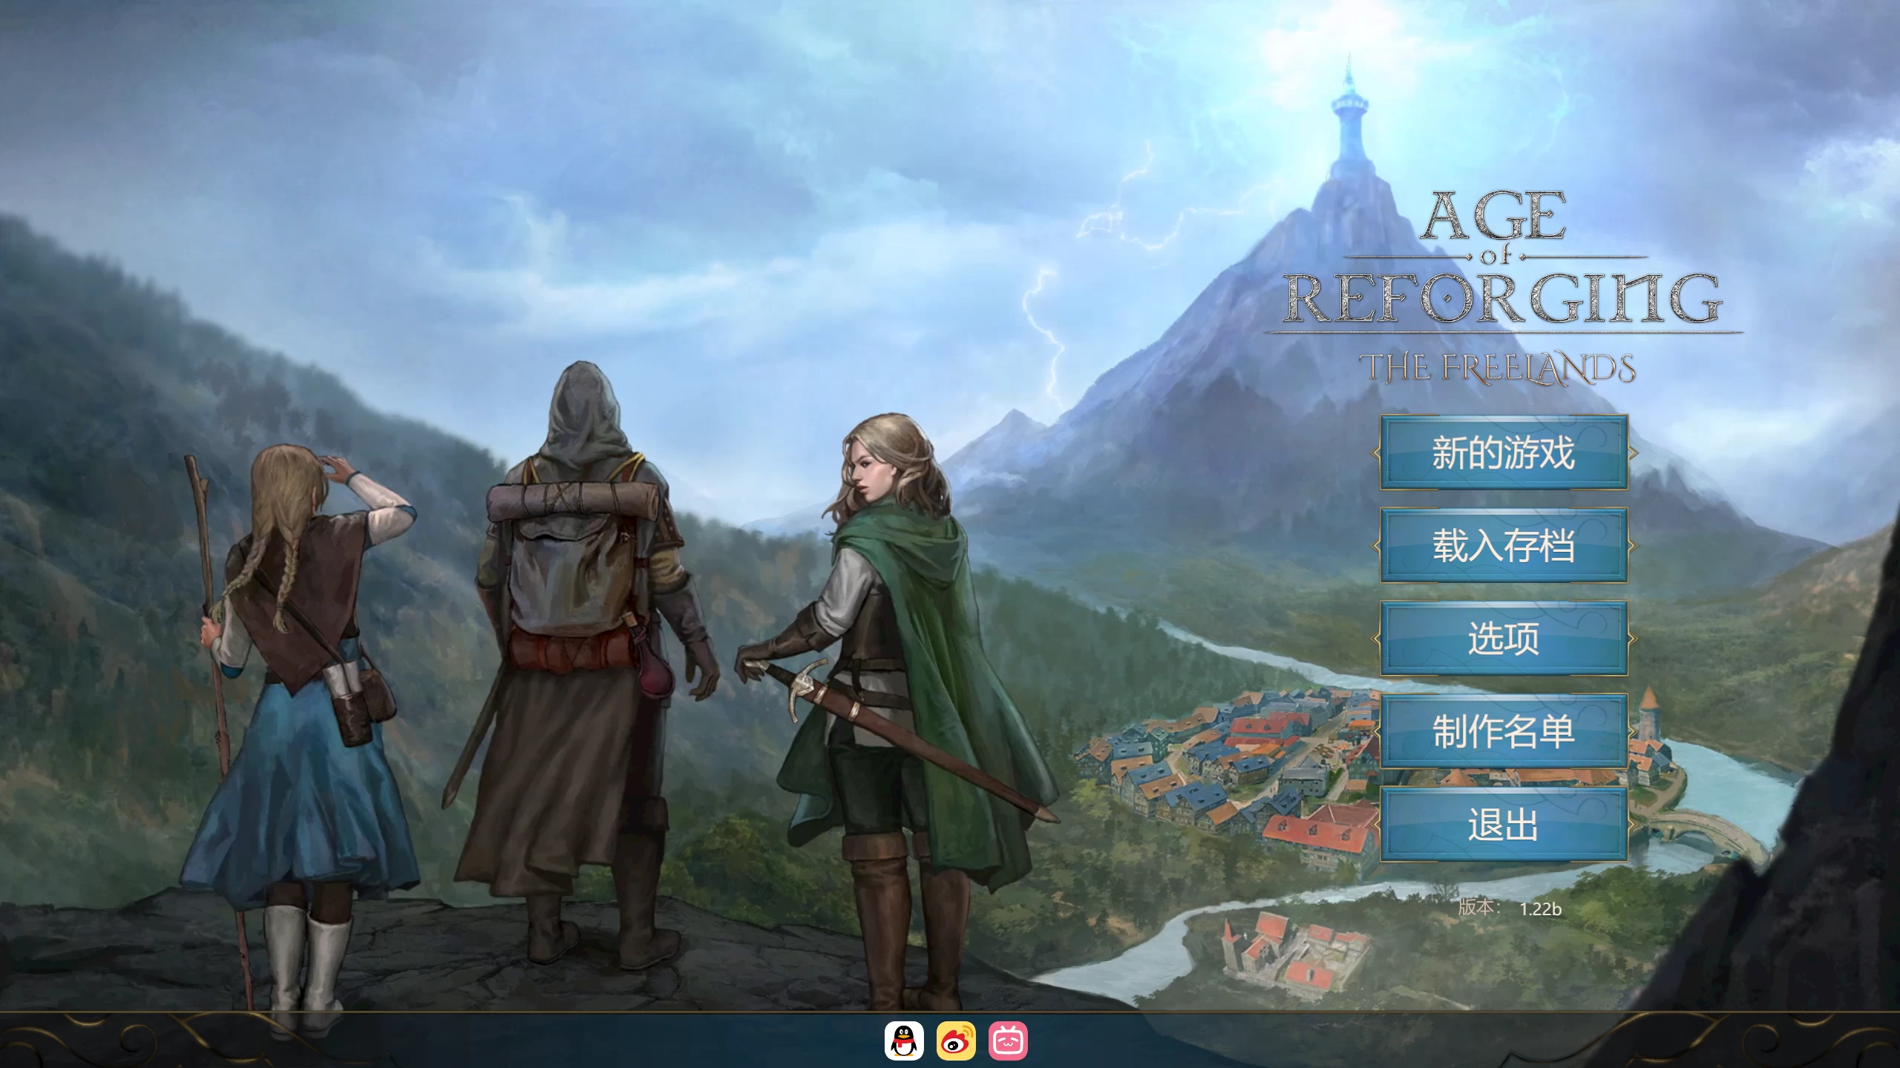The image size is (1900, 1068).
Task: Open the pink Bilibili social icon
Action: tap(1008, 1041)
